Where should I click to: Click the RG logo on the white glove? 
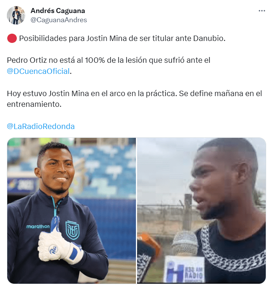coord(53,249)
